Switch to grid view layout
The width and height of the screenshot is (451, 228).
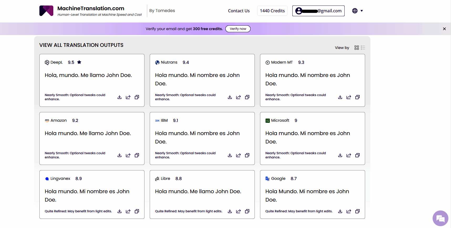(x=356, y=48)
